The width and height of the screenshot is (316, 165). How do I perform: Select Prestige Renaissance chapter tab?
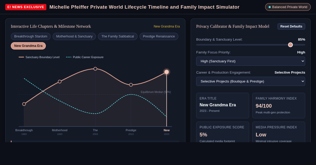[159, 36]
